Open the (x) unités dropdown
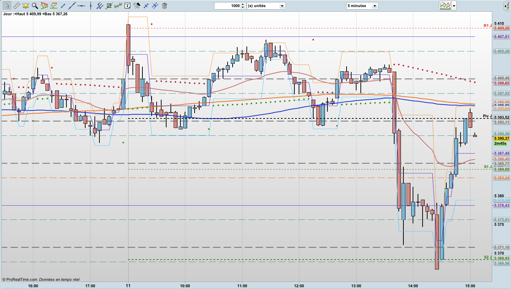Viewport: 511px width, 289px height. coord(266,6)
